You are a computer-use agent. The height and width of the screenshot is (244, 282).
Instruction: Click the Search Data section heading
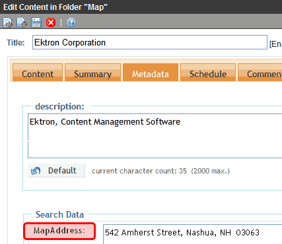(60, 214)
